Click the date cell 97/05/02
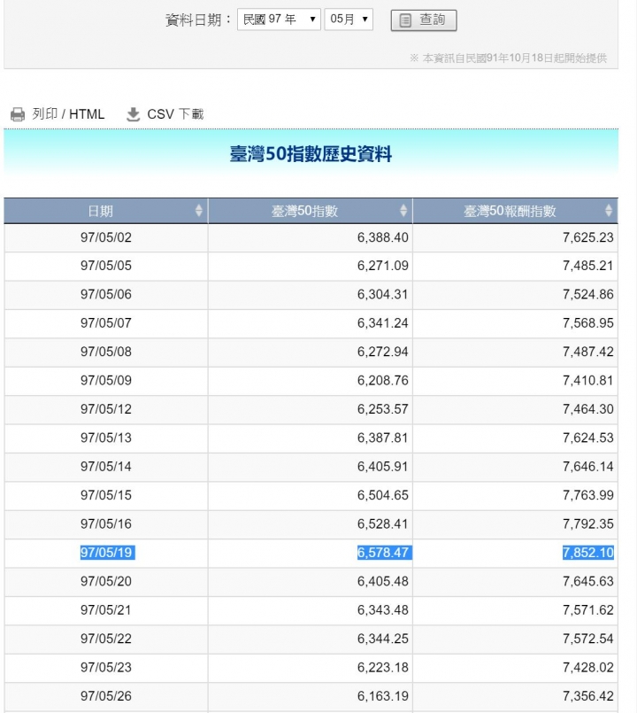The width and height of the screenshot is (637, 713). tap(106, 237)
